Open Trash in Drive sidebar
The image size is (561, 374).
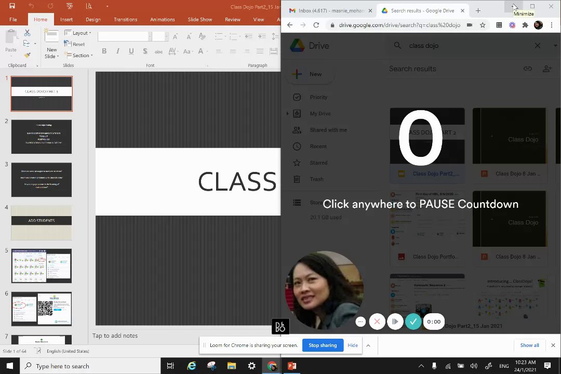click(x=316, y=179)
